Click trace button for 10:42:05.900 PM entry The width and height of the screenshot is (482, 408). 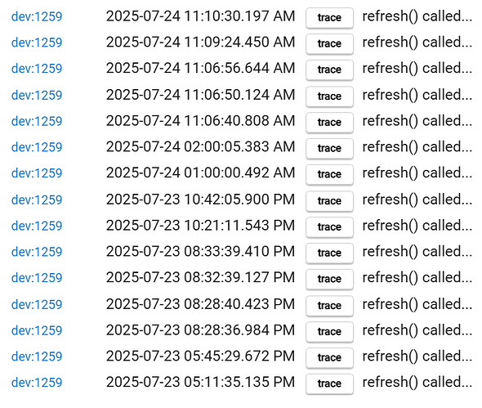click(329, 201)
